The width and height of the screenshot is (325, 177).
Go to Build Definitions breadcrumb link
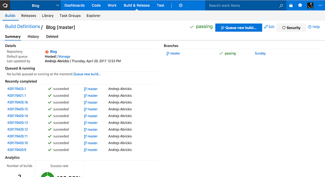pos(22,26)
